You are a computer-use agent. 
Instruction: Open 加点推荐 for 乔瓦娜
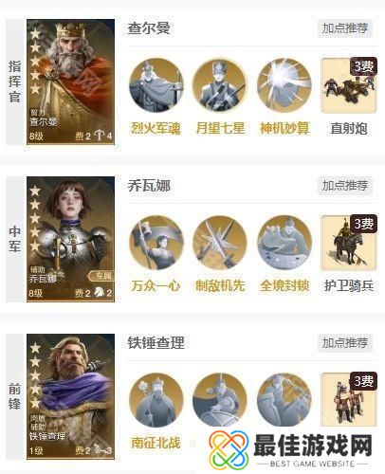point(345,186)
